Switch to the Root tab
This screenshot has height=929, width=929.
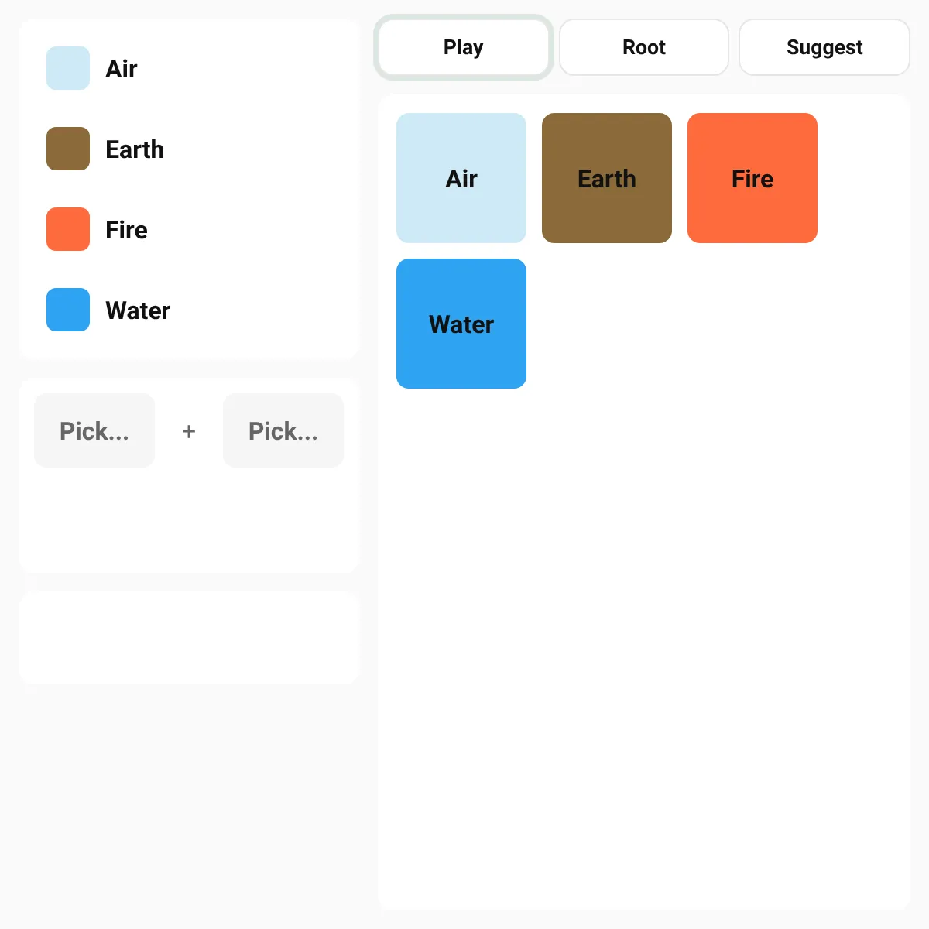[x=644, y=47]
